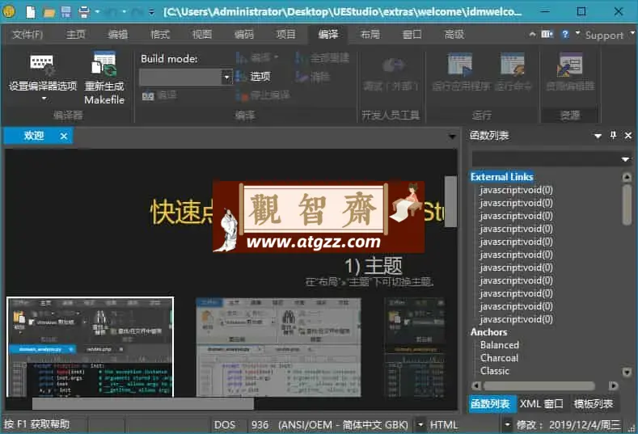638x434 pixels.
Task: Click the 设置编译器选项 keyboard-gear icon
Action: point(42,65)
